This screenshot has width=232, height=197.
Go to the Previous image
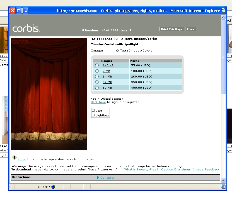pos(91,30)
